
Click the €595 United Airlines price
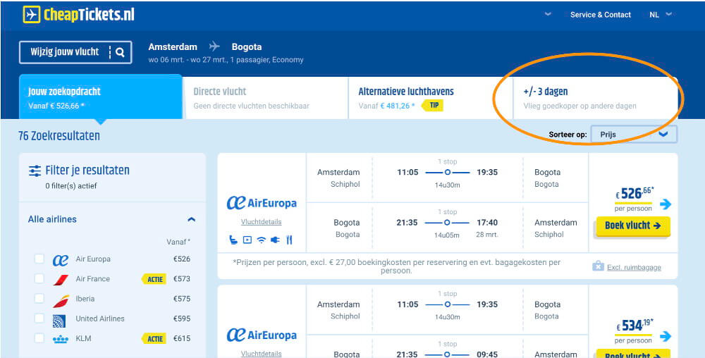coord(182,319)
